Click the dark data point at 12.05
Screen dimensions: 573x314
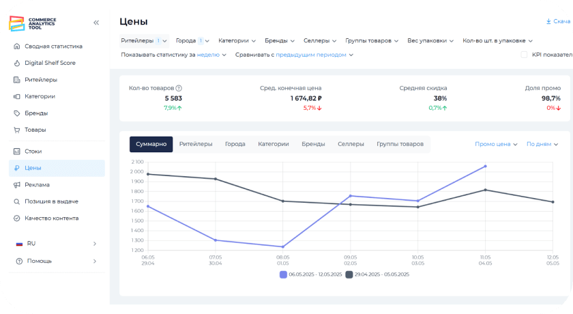coord(553,202)
